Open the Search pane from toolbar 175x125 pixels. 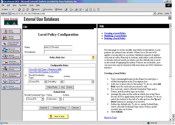pyautogui.click(x=35, y=9)
